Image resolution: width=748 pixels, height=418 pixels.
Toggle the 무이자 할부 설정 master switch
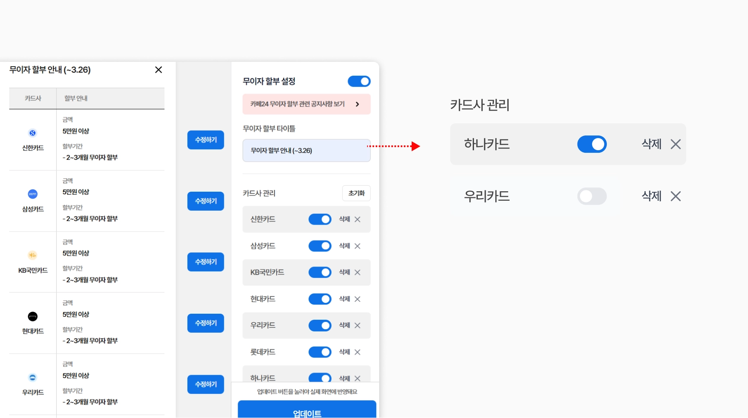(359, 81)
